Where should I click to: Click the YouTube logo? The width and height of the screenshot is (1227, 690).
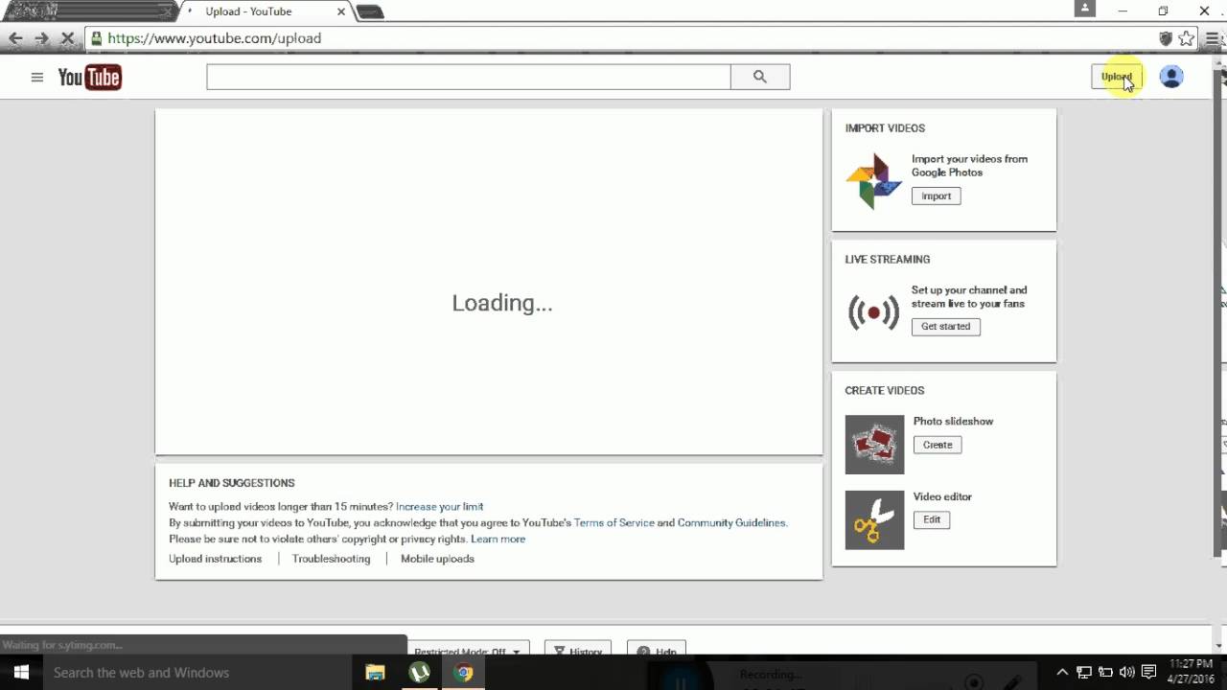[89, 78]
